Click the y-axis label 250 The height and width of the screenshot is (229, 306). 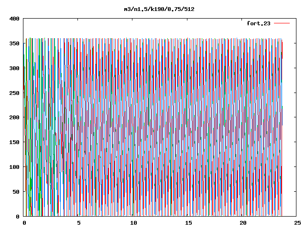pyautogui.click(x=14, y=93)
